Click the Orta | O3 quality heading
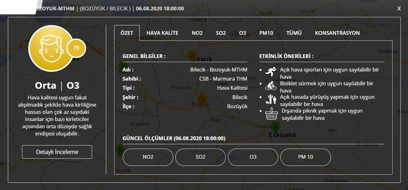This screenshot has height=190, width=408. 57,86
